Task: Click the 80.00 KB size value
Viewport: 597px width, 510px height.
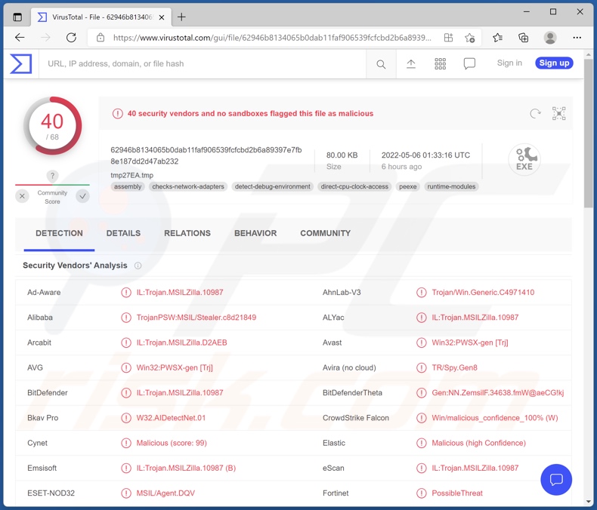Action: pyautogui.click(x=342, y=155)
